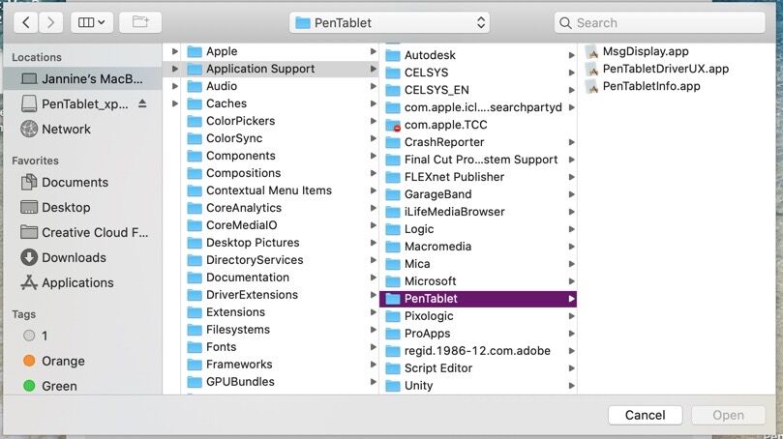This screenshot has width=783, height=439.
Task: Go back with the left chevron button
Action: pyautogui.click(x=26, y=22)
